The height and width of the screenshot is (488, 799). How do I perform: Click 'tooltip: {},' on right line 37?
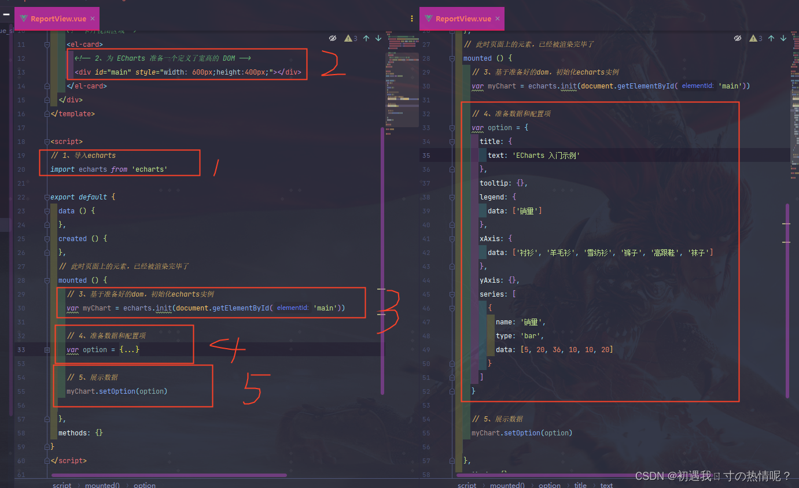503,183
